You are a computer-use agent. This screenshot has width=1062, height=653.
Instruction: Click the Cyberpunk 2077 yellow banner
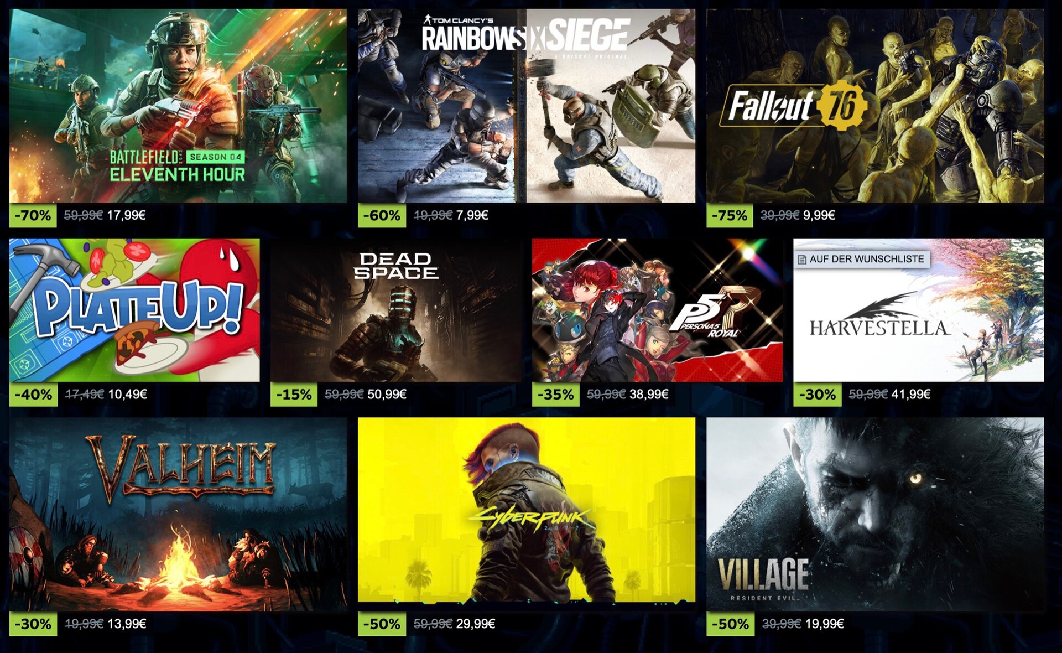pyautogui.click(x=527, y=510)
